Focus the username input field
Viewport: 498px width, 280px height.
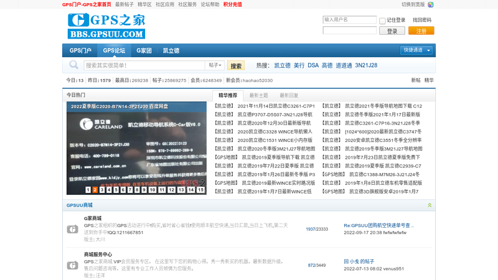point(349,20)
